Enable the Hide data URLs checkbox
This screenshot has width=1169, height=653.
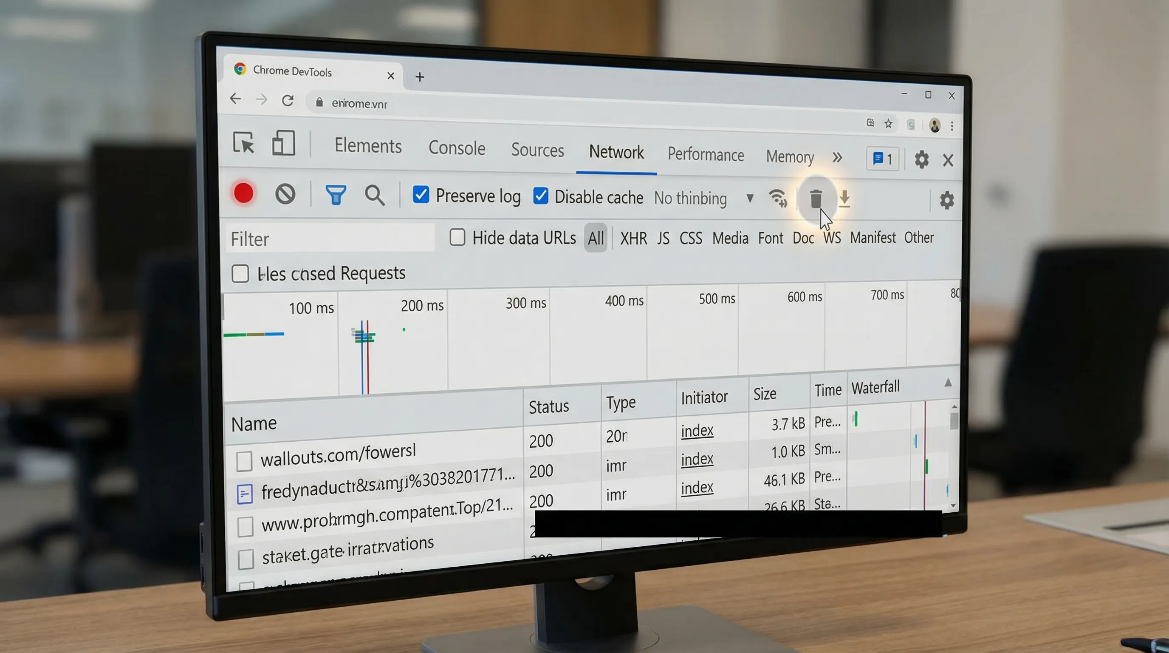coord(457,237)
